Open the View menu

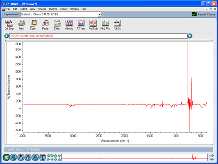tap(32, 9)
